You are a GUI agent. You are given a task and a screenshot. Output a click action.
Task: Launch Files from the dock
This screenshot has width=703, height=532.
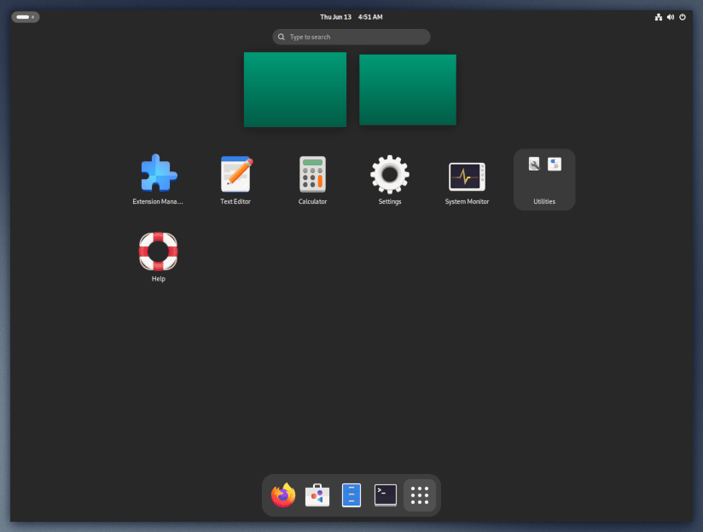tap(351, 495)
